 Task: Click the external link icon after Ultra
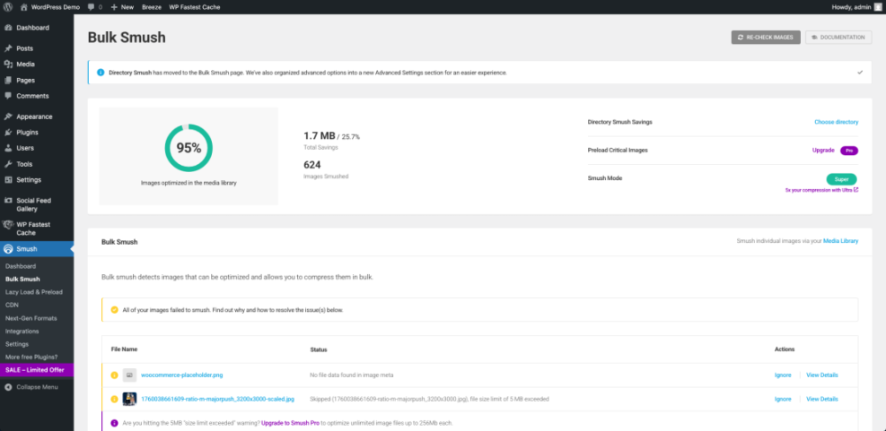(856, 190)
